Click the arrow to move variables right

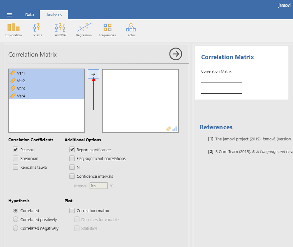click(x=93, y=74)
